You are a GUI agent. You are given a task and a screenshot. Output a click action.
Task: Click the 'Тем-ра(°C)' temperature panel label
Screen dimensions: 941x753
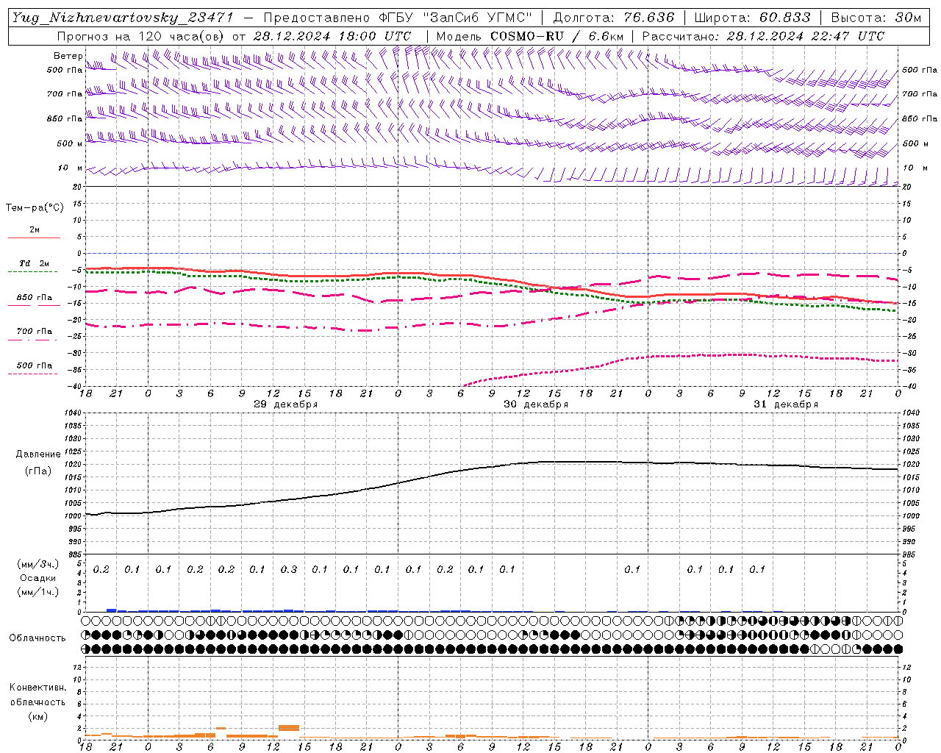(x=35, y=208)
